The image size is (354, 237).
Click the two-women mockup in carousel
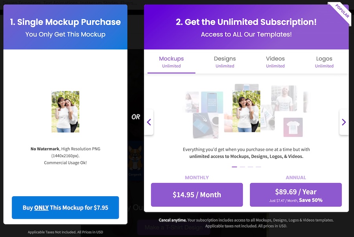pos(246,111)
